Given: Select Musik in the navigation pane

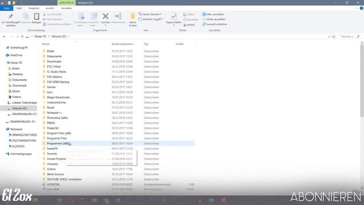Looking at the screenshot, I should coord(16,91).
